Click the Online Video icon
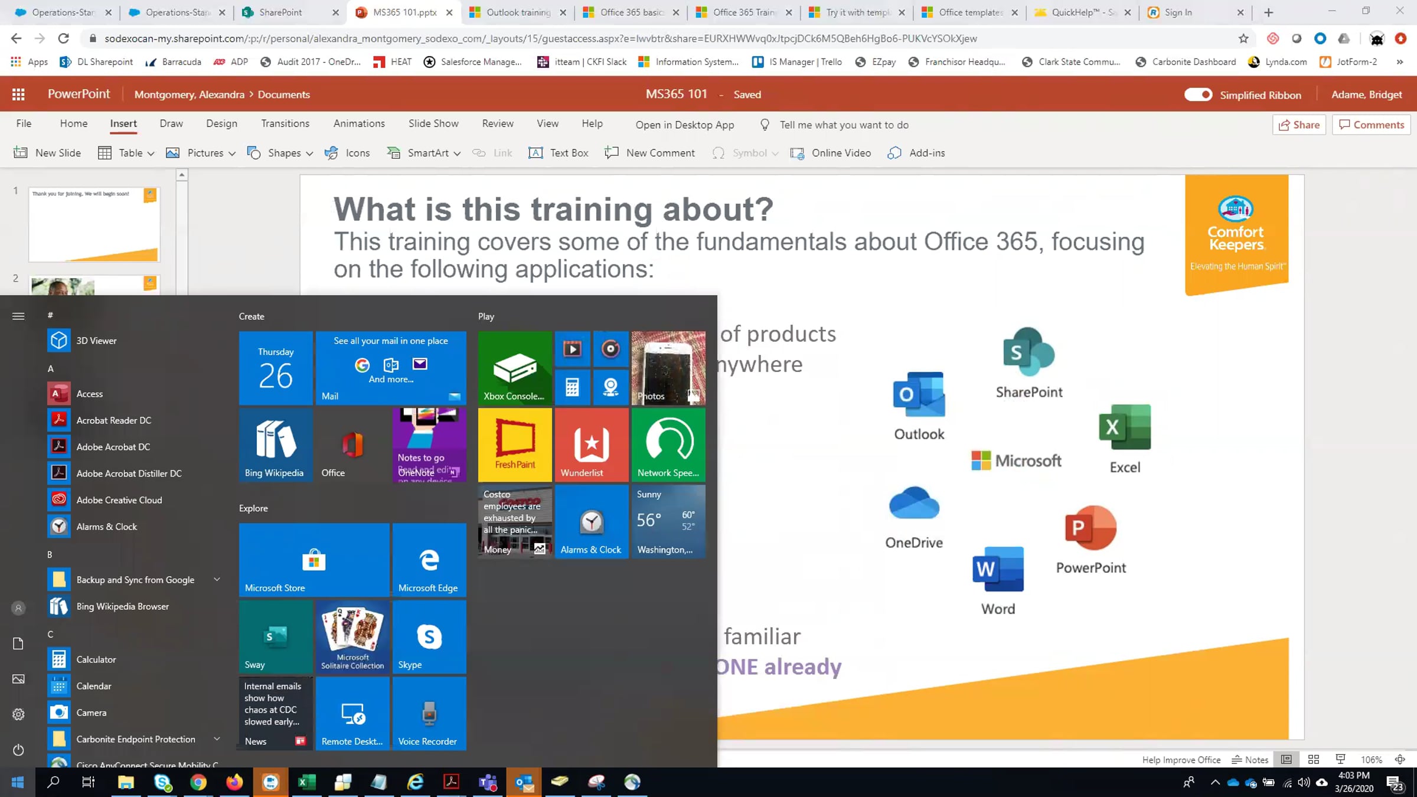This screenshot has height=797, width=1417. click(797, 153)
